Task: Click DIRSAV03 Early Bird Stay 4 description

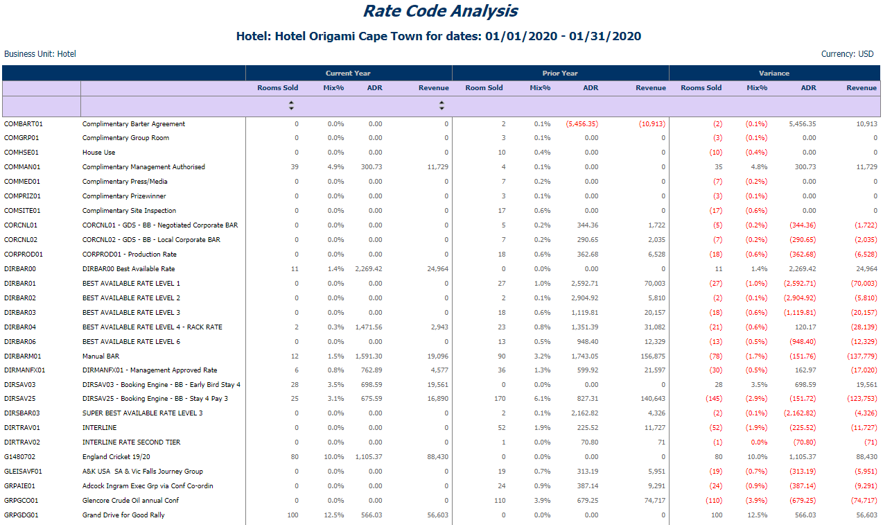Action: coord(161,385)
